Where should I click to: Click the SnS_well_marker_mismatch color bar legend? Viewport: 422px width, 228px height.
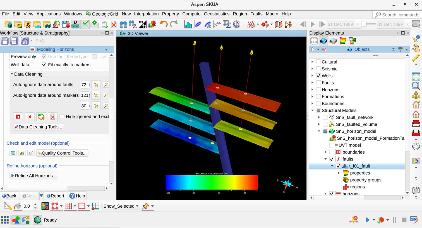212,183
